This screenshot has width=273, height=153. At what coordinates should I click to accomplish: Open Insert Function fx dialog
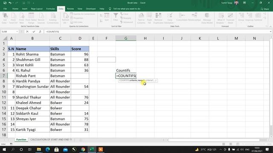coord(40,31)
